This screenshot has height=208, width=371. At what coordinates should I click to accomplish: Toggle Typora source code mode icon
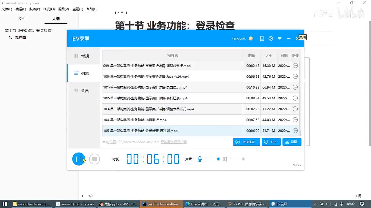tap(91, 196)
